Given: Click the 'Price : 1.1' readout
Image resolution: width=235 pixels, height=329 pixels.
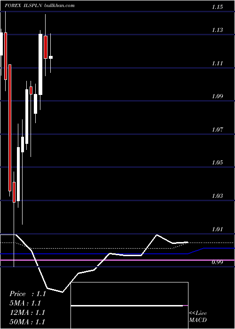Looking at the screenshot, I should tap(28, 294).
